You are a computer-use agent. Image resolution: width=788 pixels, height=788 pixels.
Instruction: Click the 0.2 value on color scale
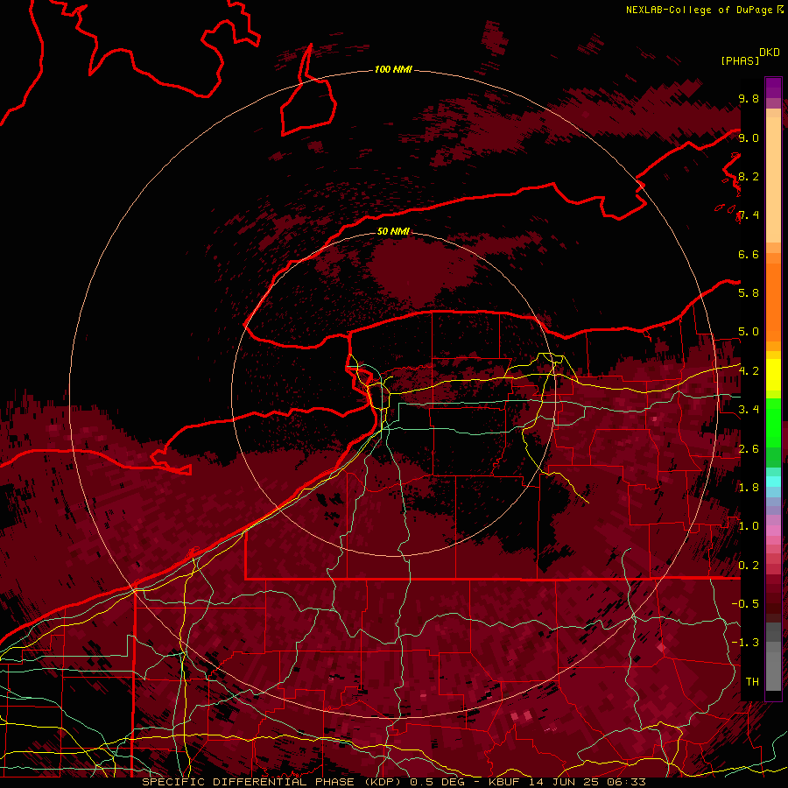[x=749, y=566]
